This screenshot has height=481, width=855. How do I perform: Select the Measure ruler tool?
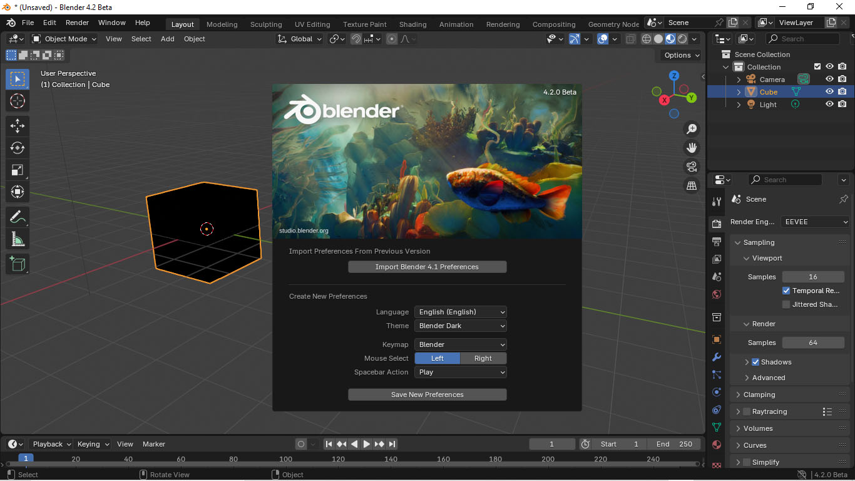pos(18,239)
